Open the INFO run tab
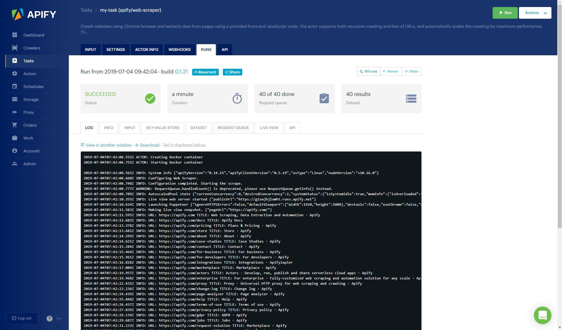 click(109, 128)
